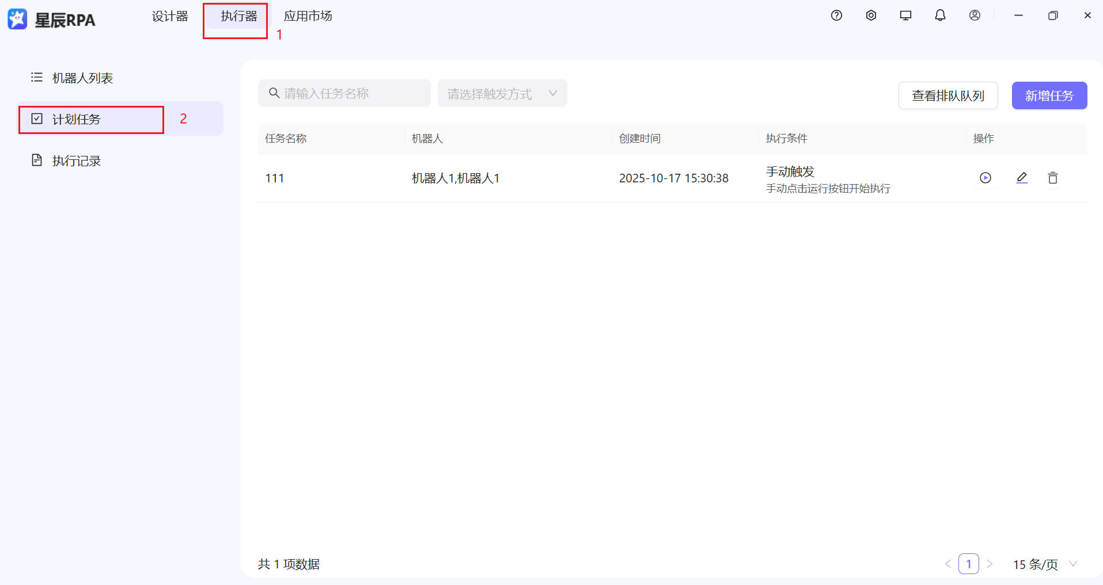Edit task 111 using the pencil icon

1021,178
